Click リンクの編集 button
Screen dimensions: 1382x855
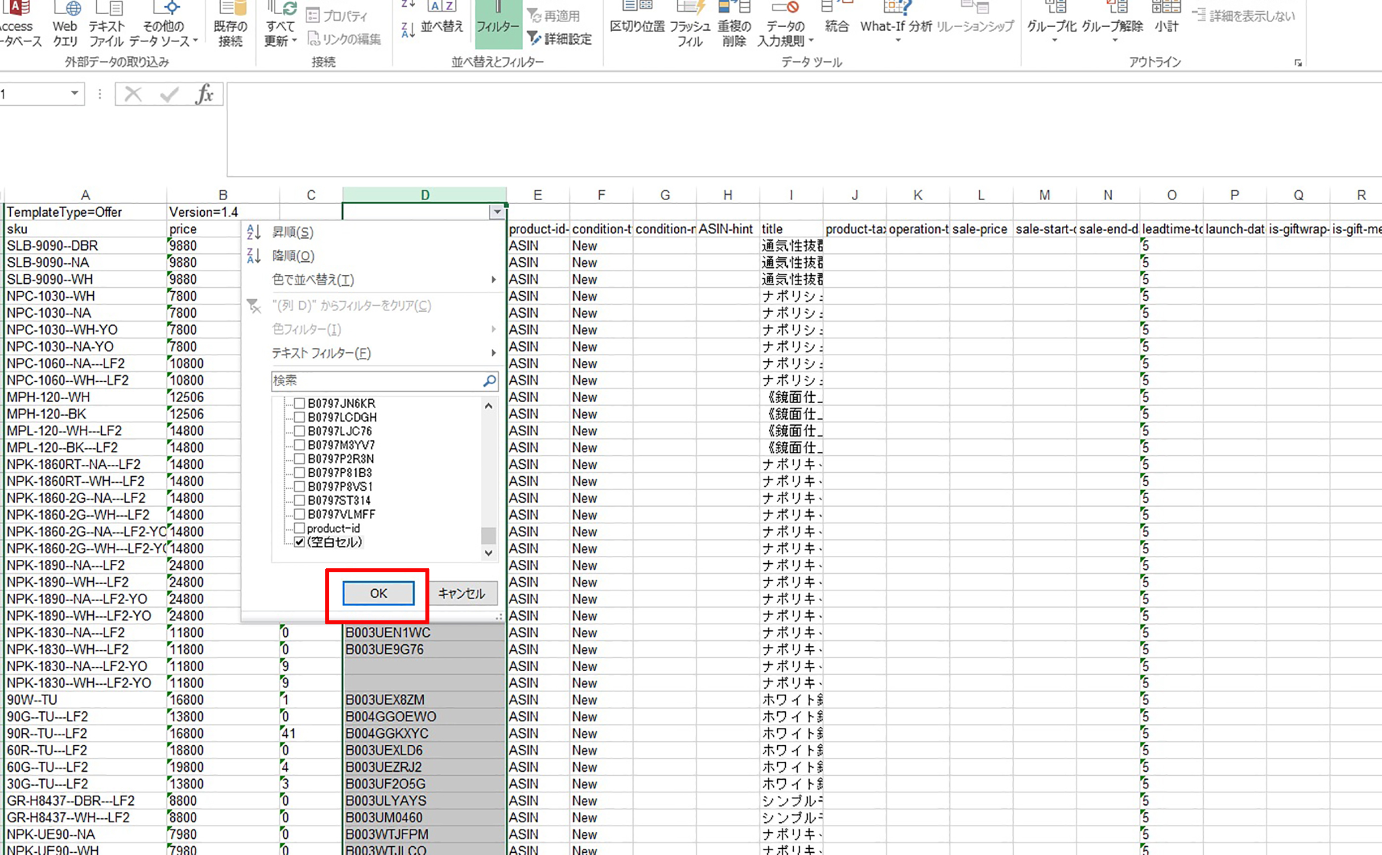[344, 38]
